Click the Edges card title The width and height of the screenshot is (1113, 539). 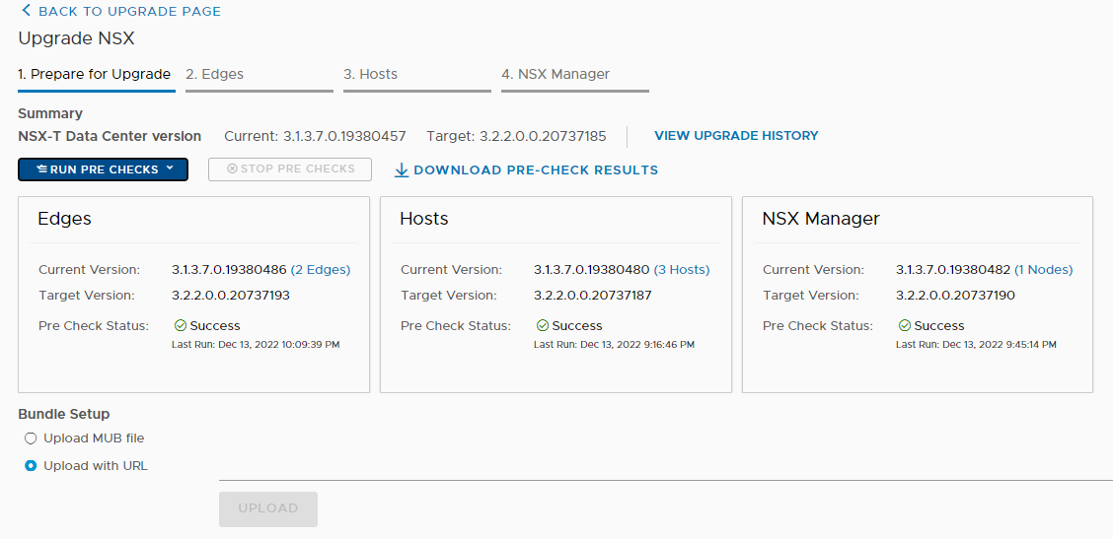(x=64, y=219)
